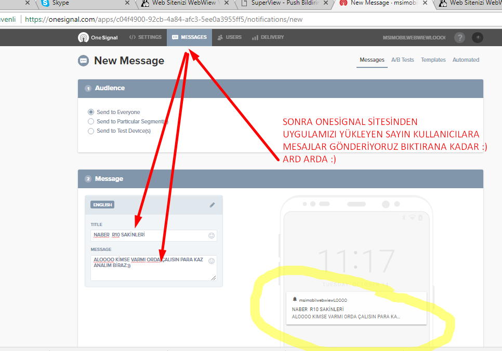Switch to the A/B Tests tab

tap(402, 60)
